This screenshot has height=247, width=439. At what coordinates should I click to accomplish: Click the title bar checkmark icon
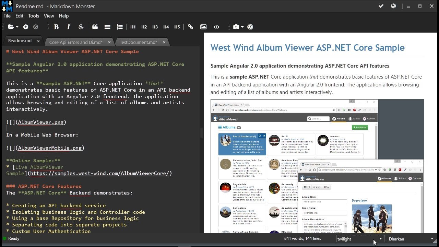(x=381, y=6)
